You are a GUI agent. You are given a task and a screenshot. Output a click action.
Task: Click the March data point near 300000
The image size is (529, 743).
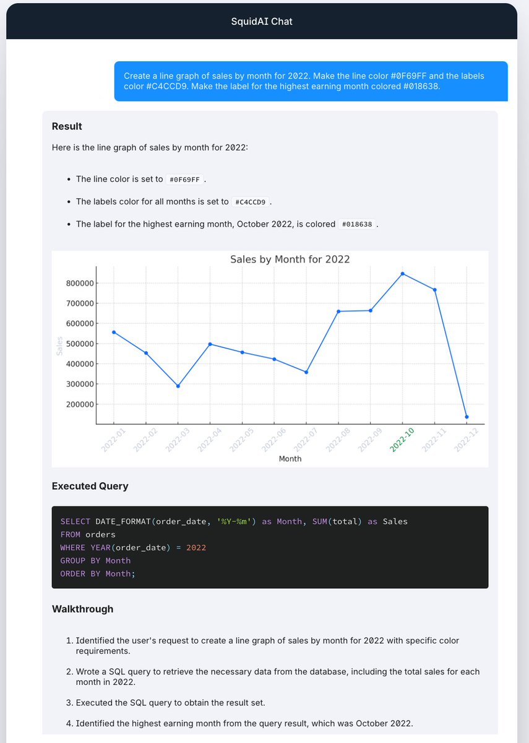pos(178,386)
